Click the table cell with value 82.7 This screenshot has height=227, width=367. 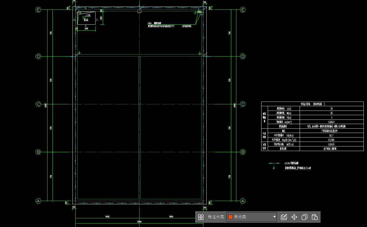point(332,135)
